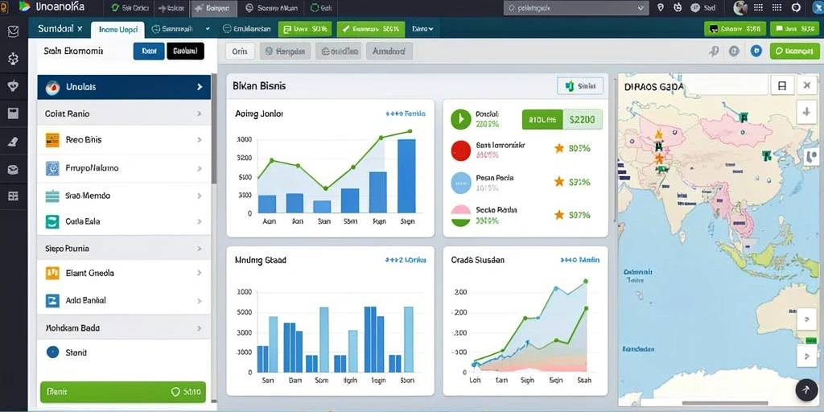The image size is (824, 412).
Task: Expand the Colat Ranio section chevron
Action: tap(200, 113)
